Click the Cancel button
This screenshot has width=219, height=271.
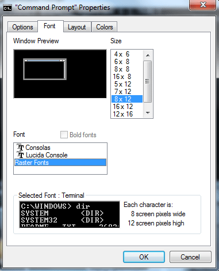[190, 257]
